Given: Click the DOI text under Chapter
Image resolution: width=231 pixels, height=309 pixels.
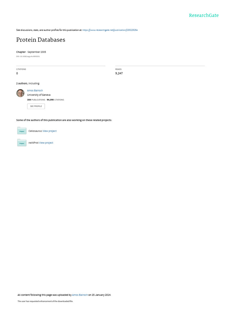Looking at the screenshot, I should point(28,56).
